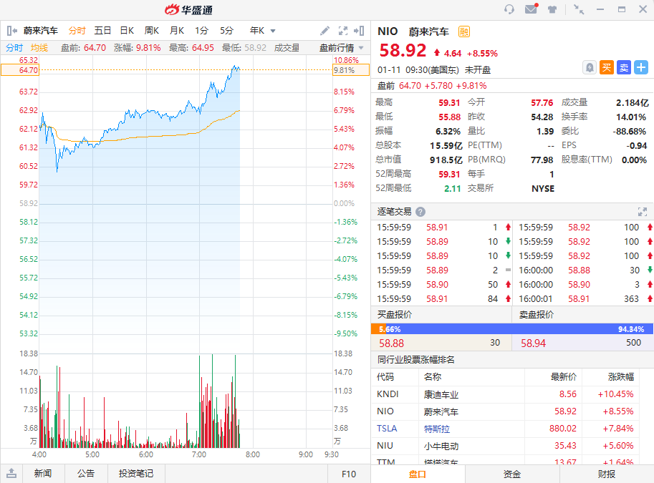Open the skin theme shirt icon

coord(552,9)
